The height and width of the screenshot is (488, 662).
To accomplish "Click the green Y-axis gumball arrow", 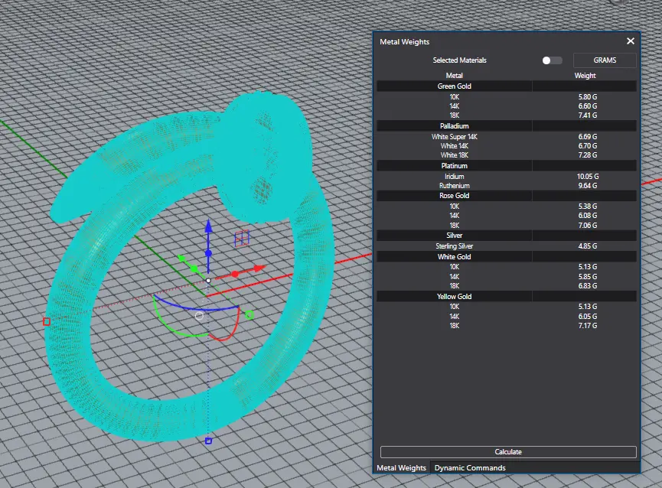I will point(181,258).
